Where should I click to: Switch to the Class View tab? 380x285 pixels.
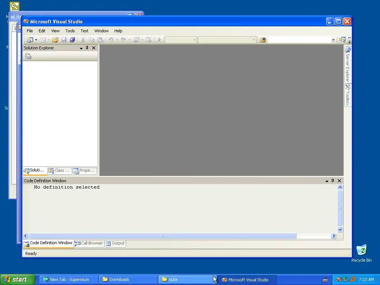point(60,171)
